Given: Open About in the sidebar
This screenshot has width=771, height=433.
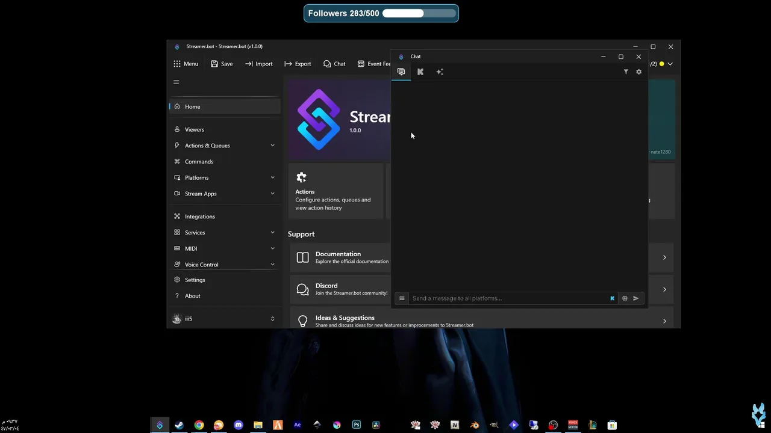Looking at the screenshot, I should tap(225, 296).
